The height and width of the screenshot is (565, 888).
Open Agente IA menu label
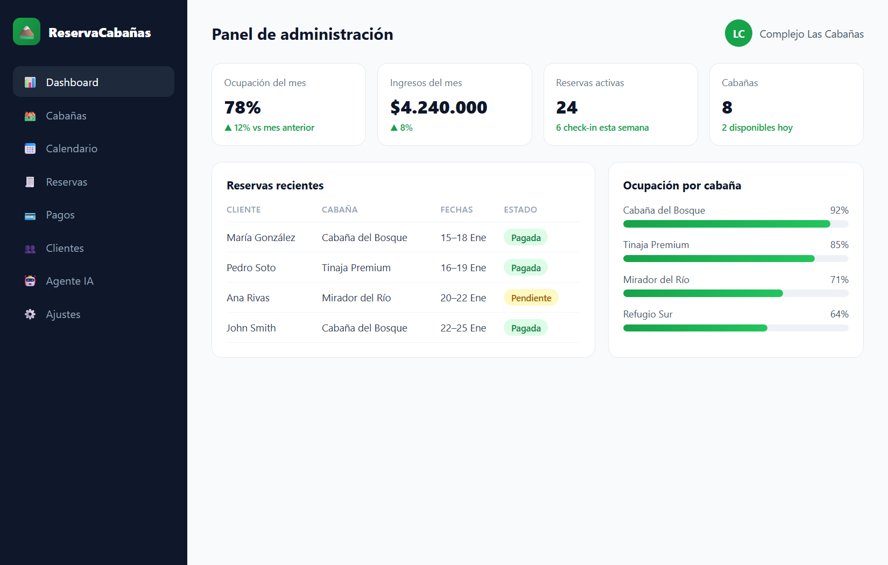click(x=70, y=281)
